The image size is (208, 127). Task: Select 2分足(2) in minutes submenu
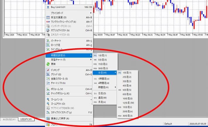(127, 77)
